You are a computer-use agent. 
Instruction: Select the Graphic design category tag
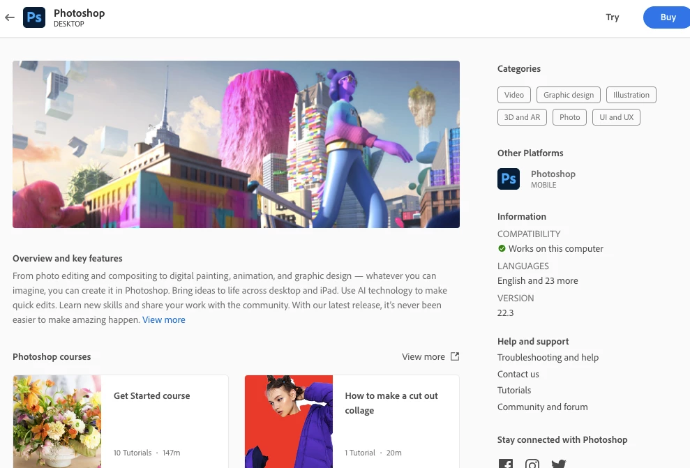pos(568,95)
